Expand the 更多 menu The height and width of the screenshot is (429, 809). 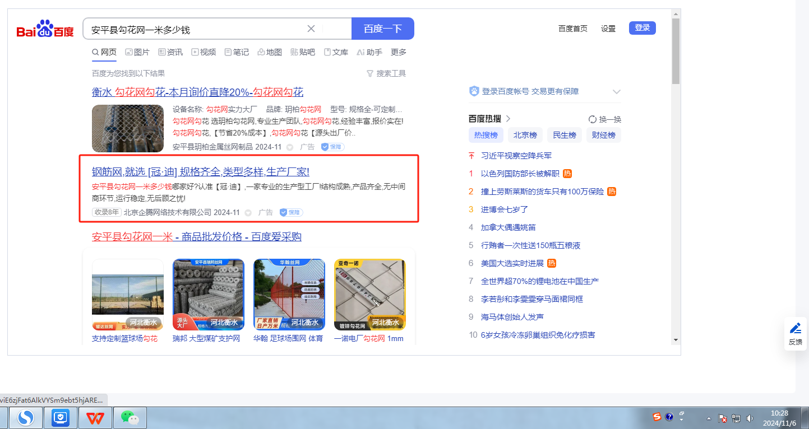point(399,52)
